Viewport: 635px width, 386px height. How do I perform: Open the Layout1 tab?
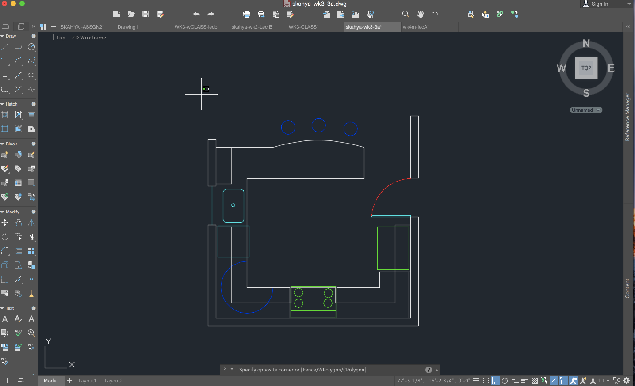88,381
